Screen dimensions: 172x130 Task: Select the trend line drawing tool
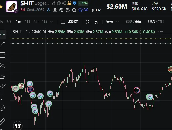click(x=2, y=44)
